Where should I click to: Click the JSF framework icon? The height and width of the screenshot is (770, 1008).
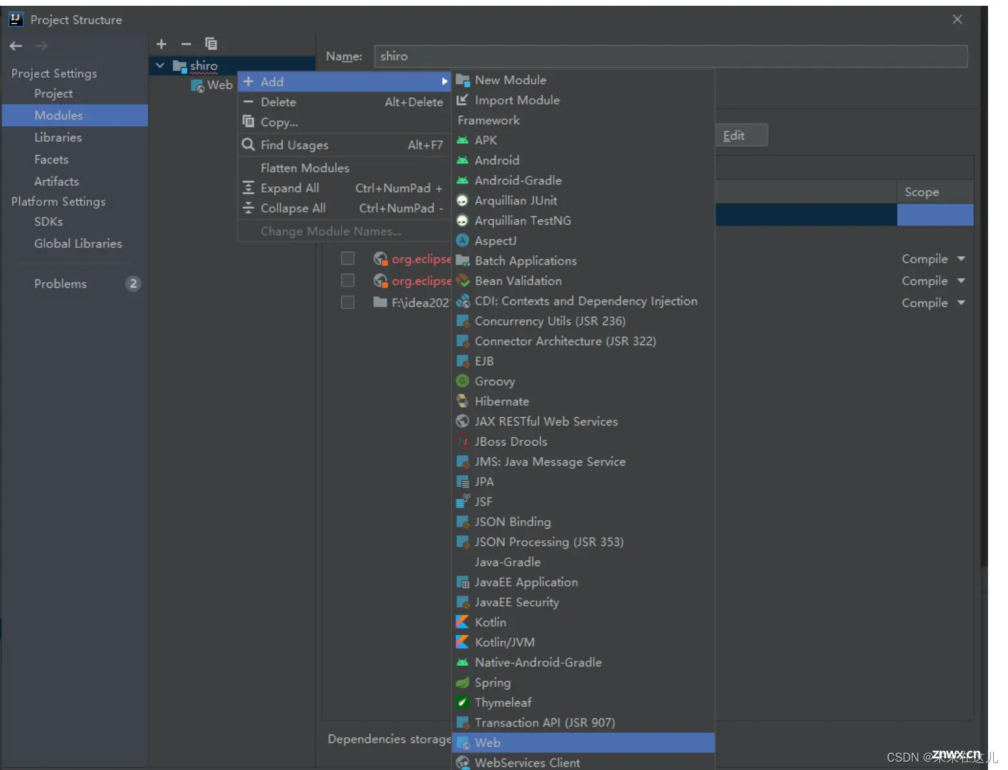coord(462,502)
